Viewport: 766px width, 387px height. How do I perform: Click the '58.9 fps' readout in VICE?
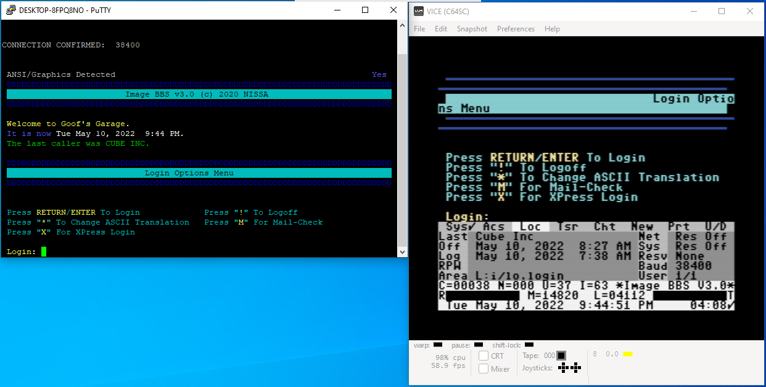448,365
